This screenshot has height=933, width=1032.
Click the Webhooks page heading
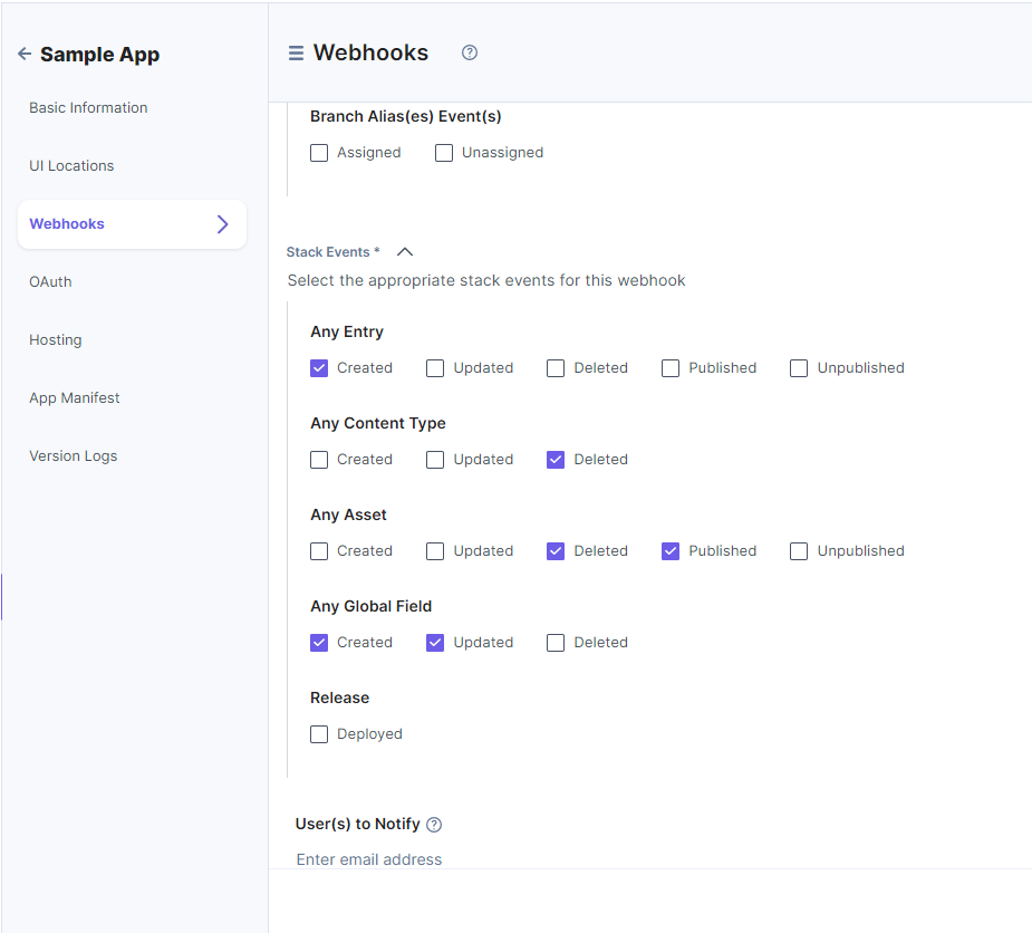coord(371,53)
